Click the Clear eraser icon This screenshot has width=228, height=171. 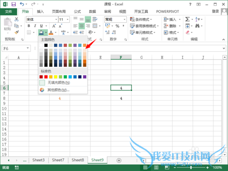(x=188, y=32)
